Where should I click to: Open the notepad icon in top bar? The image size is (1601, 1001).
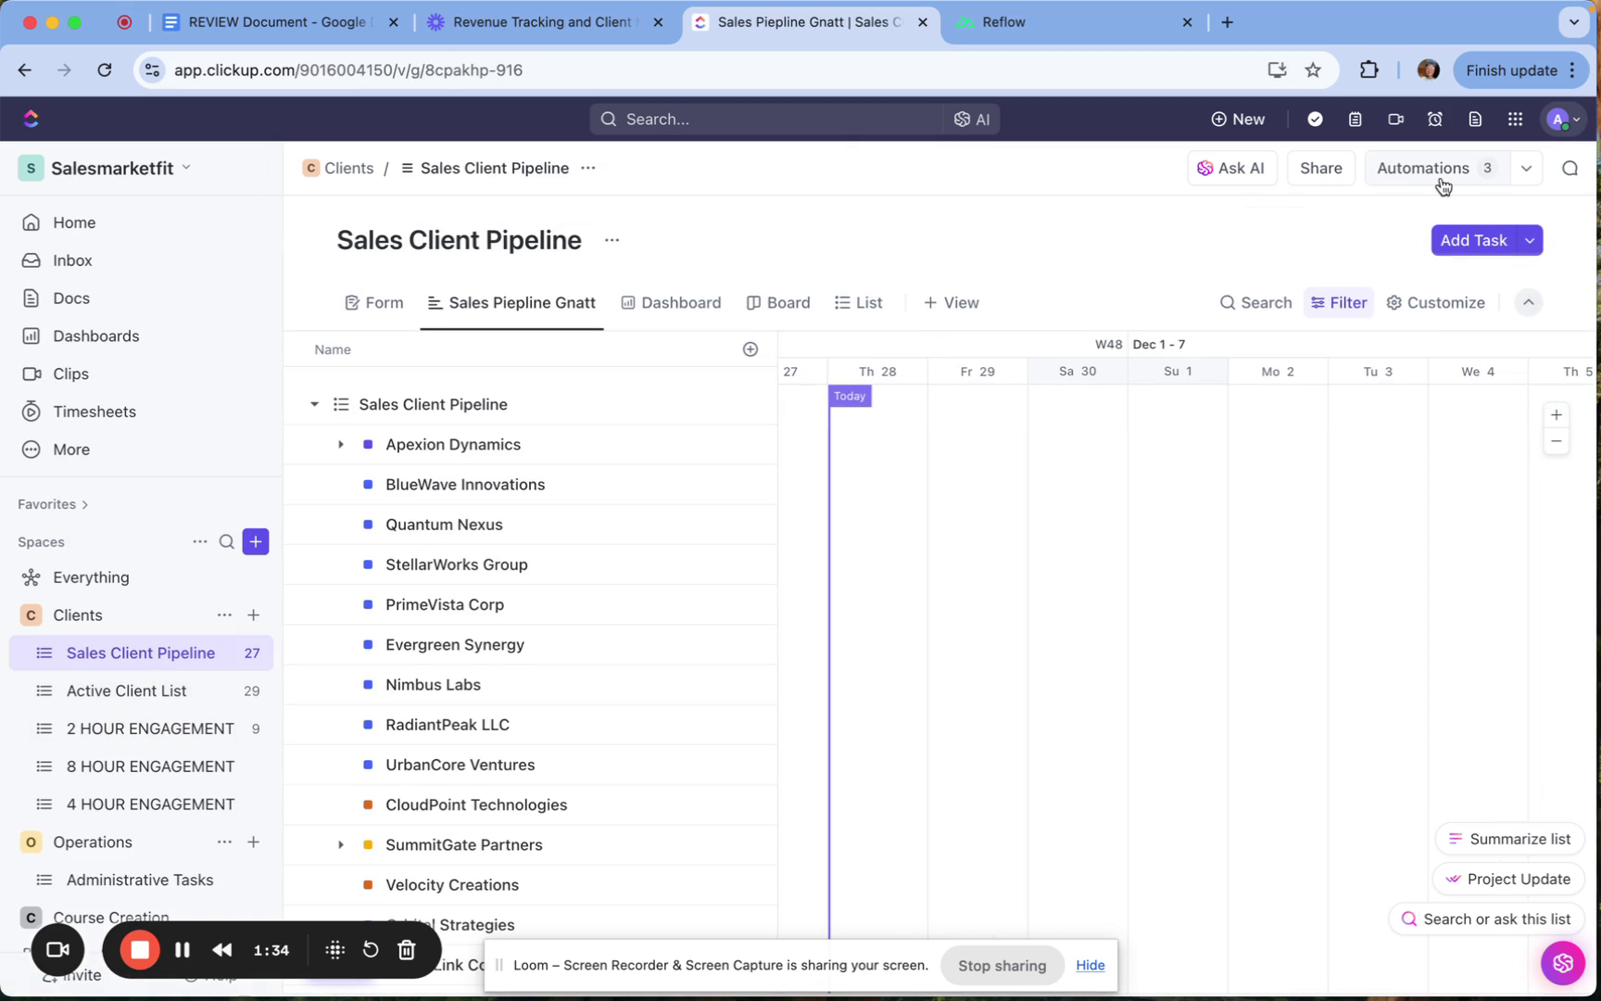coord(1355,119)
